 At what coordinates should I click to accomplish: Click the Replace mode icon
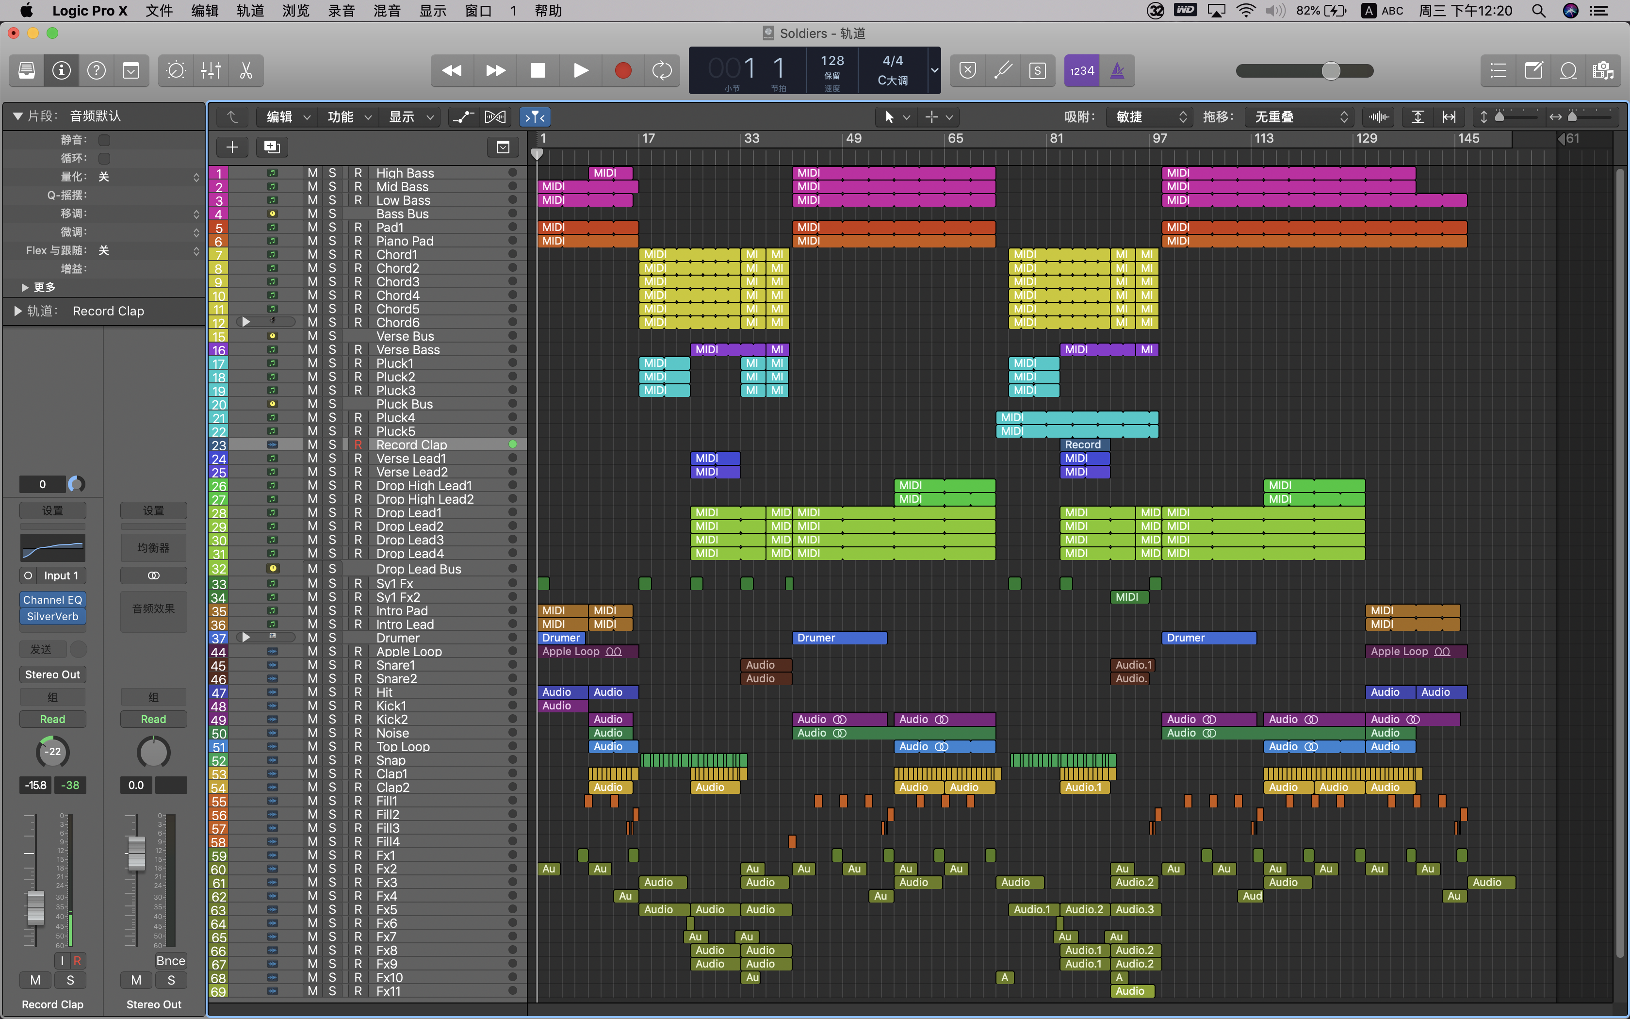click(x=968, y=70)
